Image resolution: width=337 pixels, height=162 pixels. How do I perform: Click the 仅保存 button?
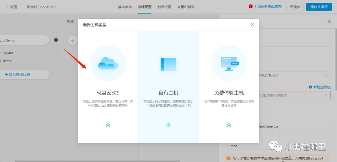click(x=295, y=7)
